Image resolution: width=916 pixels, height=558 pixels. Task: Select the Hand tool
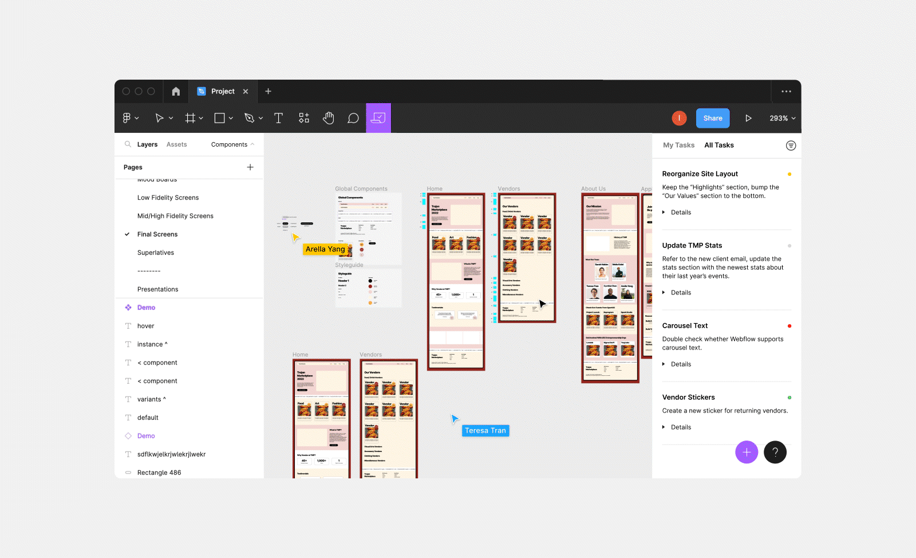click(x=328, y=118)
